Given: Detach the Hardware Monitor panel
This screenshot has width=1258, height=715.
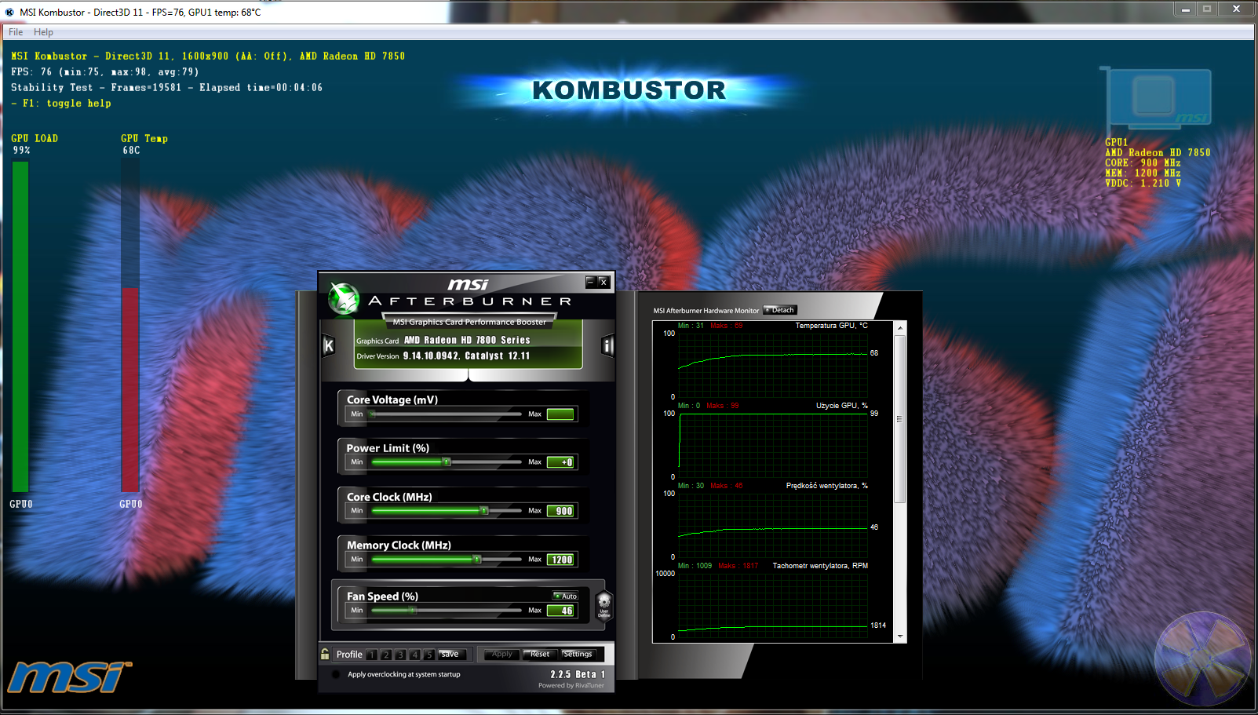Looking at the screenshot, I should 780,310.
